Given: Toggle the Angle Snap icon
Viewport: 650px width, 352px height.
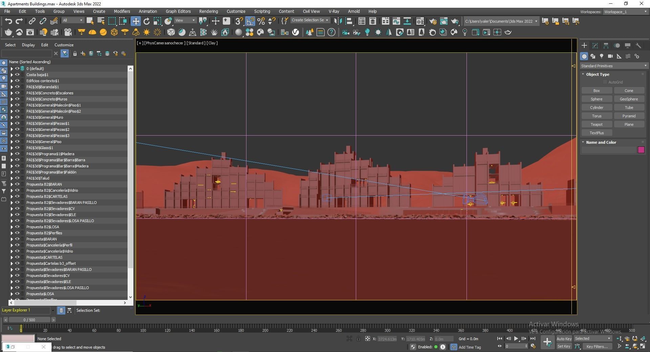Looking at the screenshot, I should tap(250, 21).
